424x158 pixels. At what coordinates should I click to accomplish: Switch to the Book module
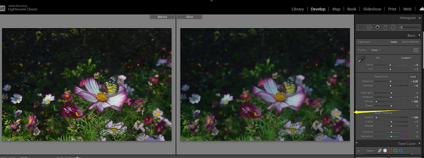(x=351, y=9)
